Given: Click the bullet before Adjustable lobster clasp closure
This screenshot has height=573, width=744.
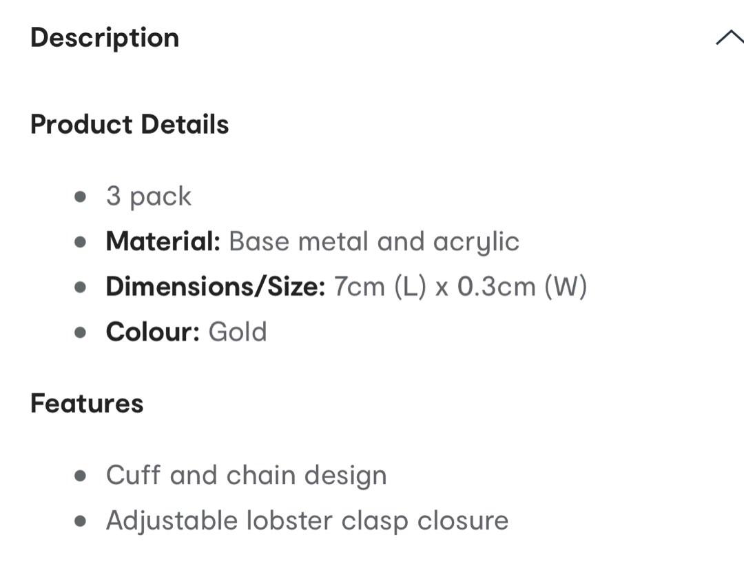Looking at the screenshot, I should click(81, 521).
